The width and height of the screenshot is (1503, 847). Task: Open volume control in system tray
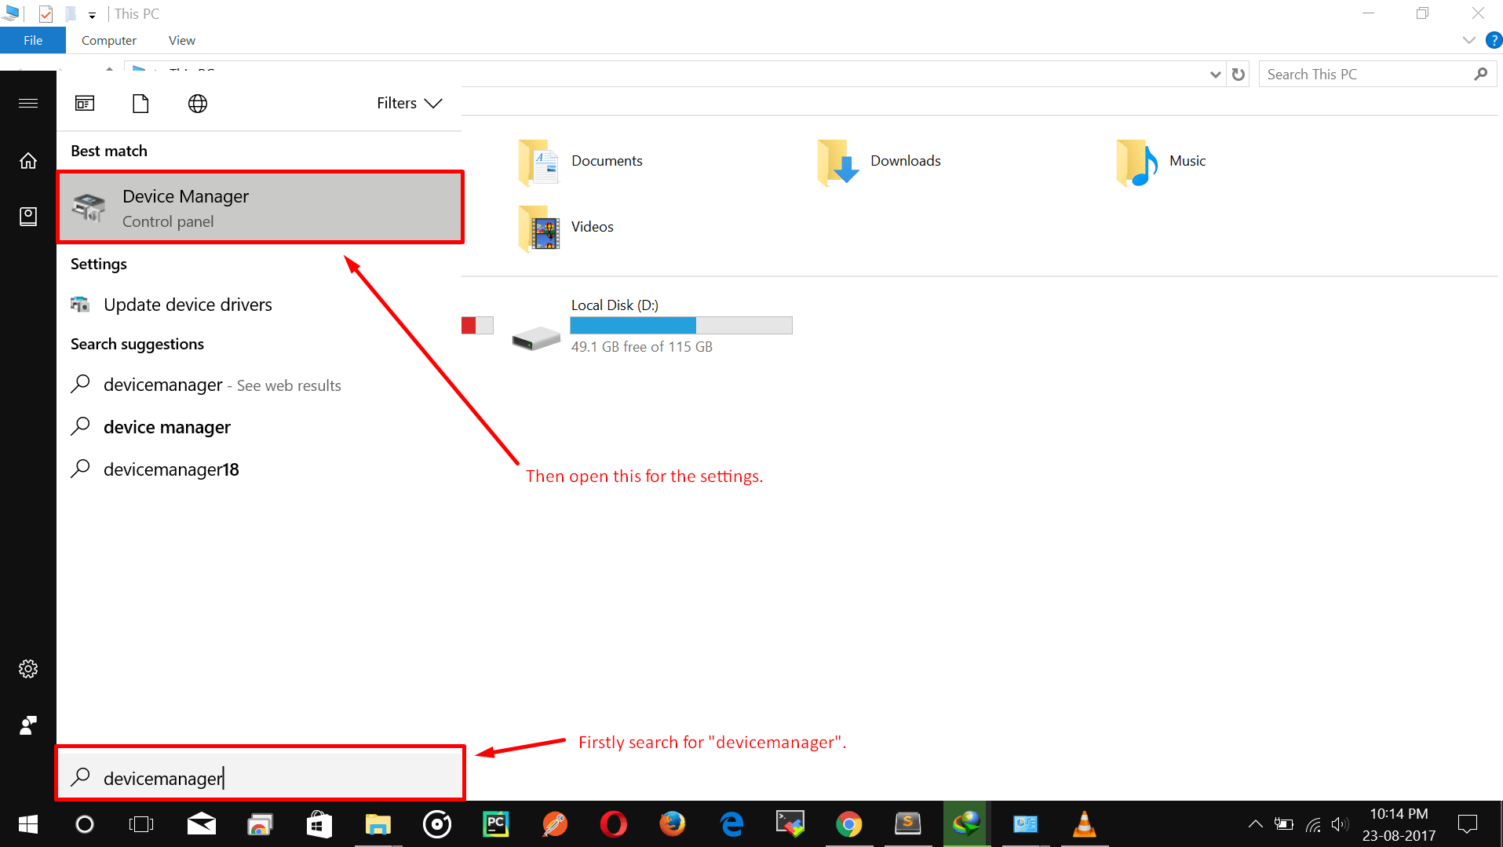[x=1340, y=824]
